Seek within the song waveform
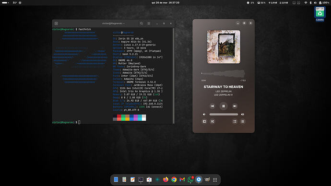This screenshot has height=186, width=331. coord(223,74)
